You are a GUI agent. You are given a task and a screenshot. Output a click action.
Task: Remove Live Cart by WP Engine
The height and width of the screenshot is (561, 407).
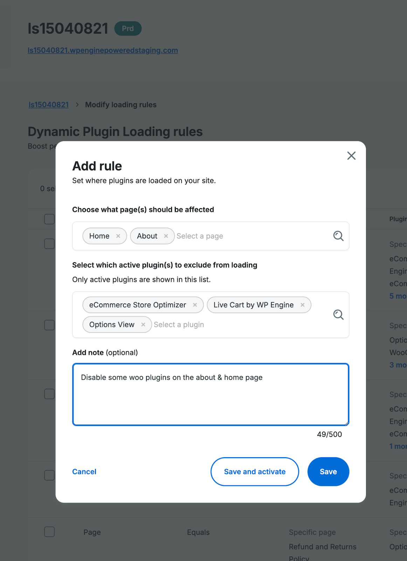(303, 305)
